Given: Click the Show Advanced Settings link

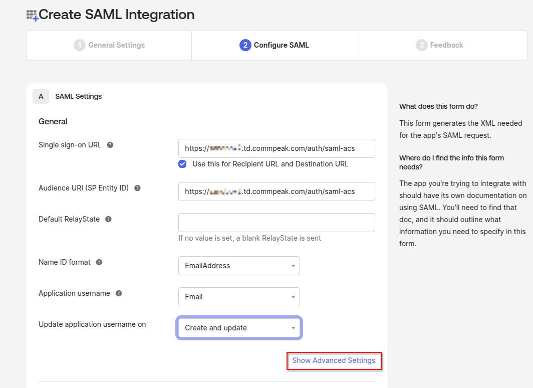Looking at the screenshot, I should click(x=334, y=360).
